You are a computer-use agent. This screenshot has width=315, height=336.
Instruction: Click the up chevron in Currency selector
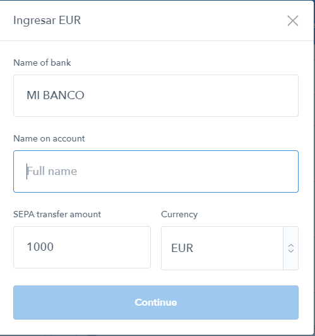click(x=291, y=246)
